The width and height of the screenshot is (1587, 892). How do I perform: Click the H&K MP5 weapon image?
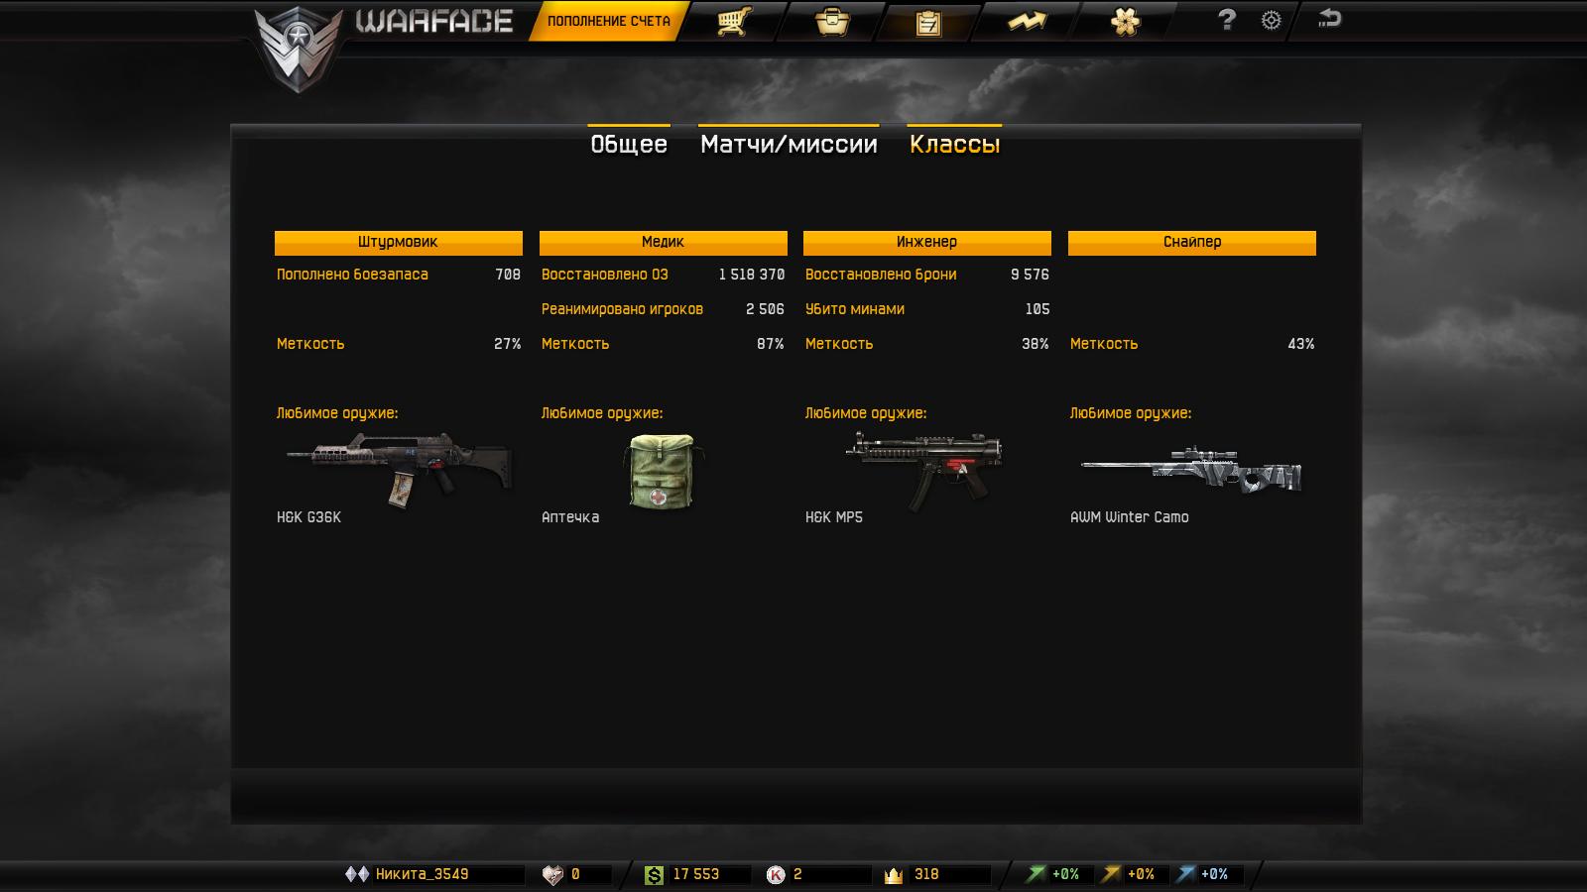click(924, 469)
